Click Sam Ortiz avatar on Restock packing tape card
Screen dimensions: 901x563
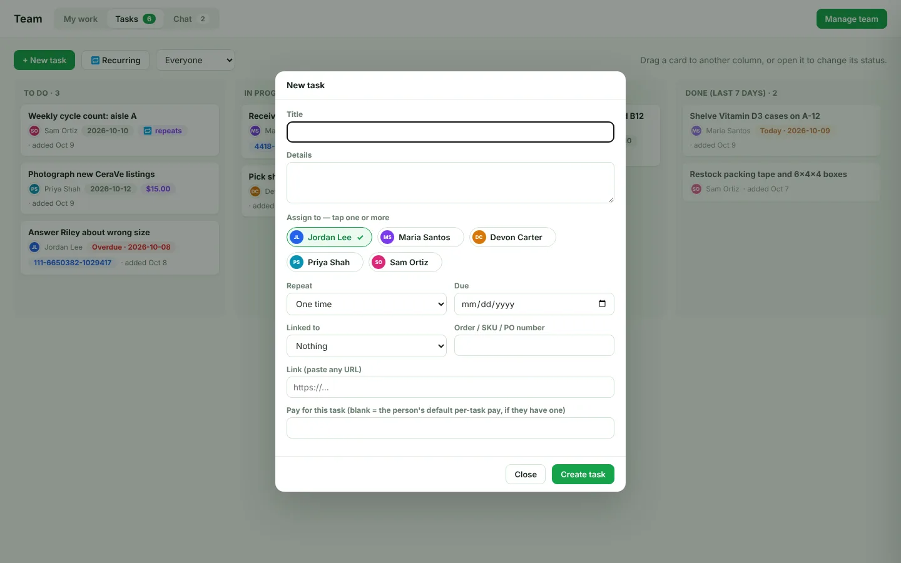pyautogui.click(x=696, y=189)
